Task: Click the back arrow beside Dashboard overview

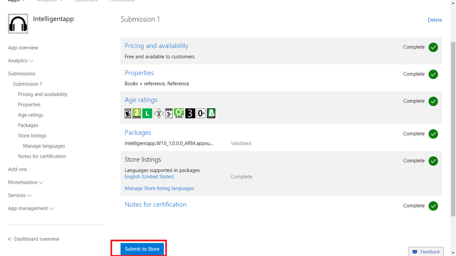Action: tap(10, 239)
